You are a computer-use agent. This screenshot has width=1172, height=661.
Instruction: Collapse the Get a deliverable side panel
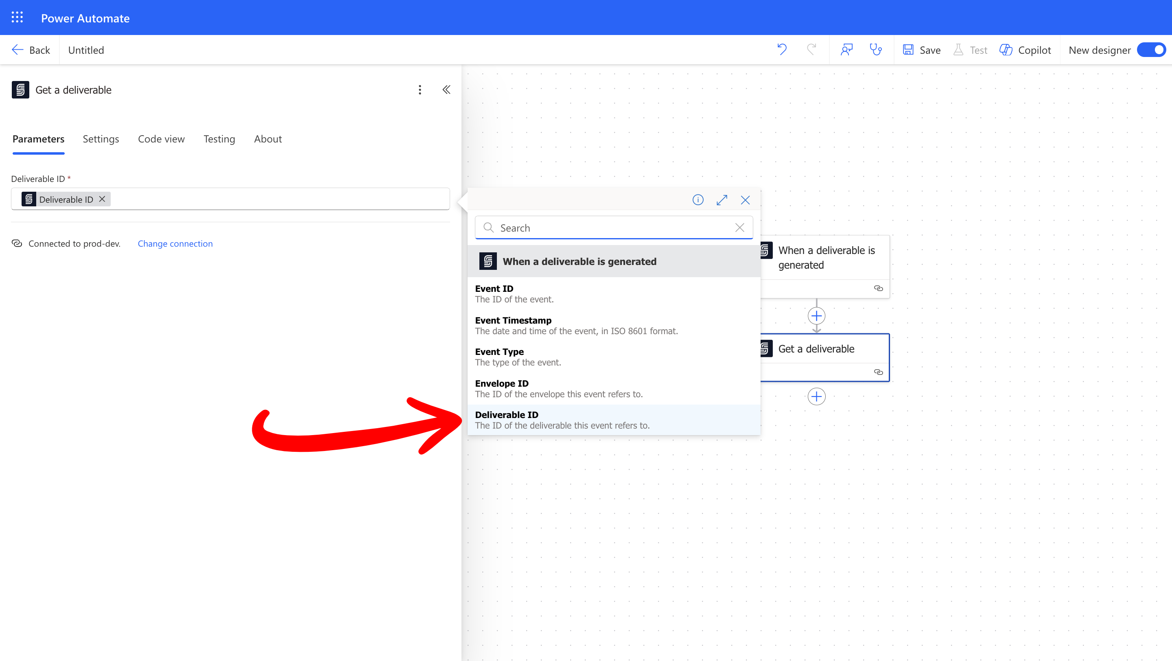(x=446, y=90)
